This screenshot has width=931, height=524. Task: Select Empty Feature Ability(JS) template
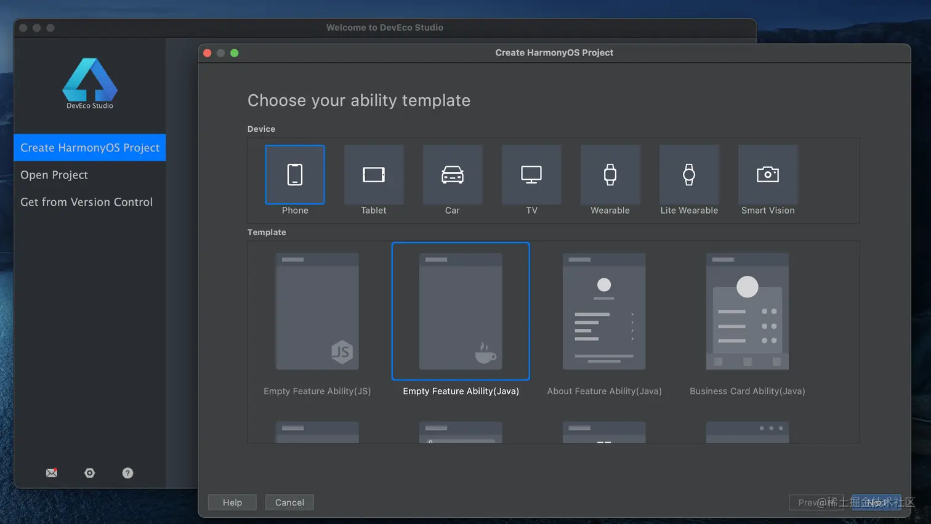click(x=317, y=312)
